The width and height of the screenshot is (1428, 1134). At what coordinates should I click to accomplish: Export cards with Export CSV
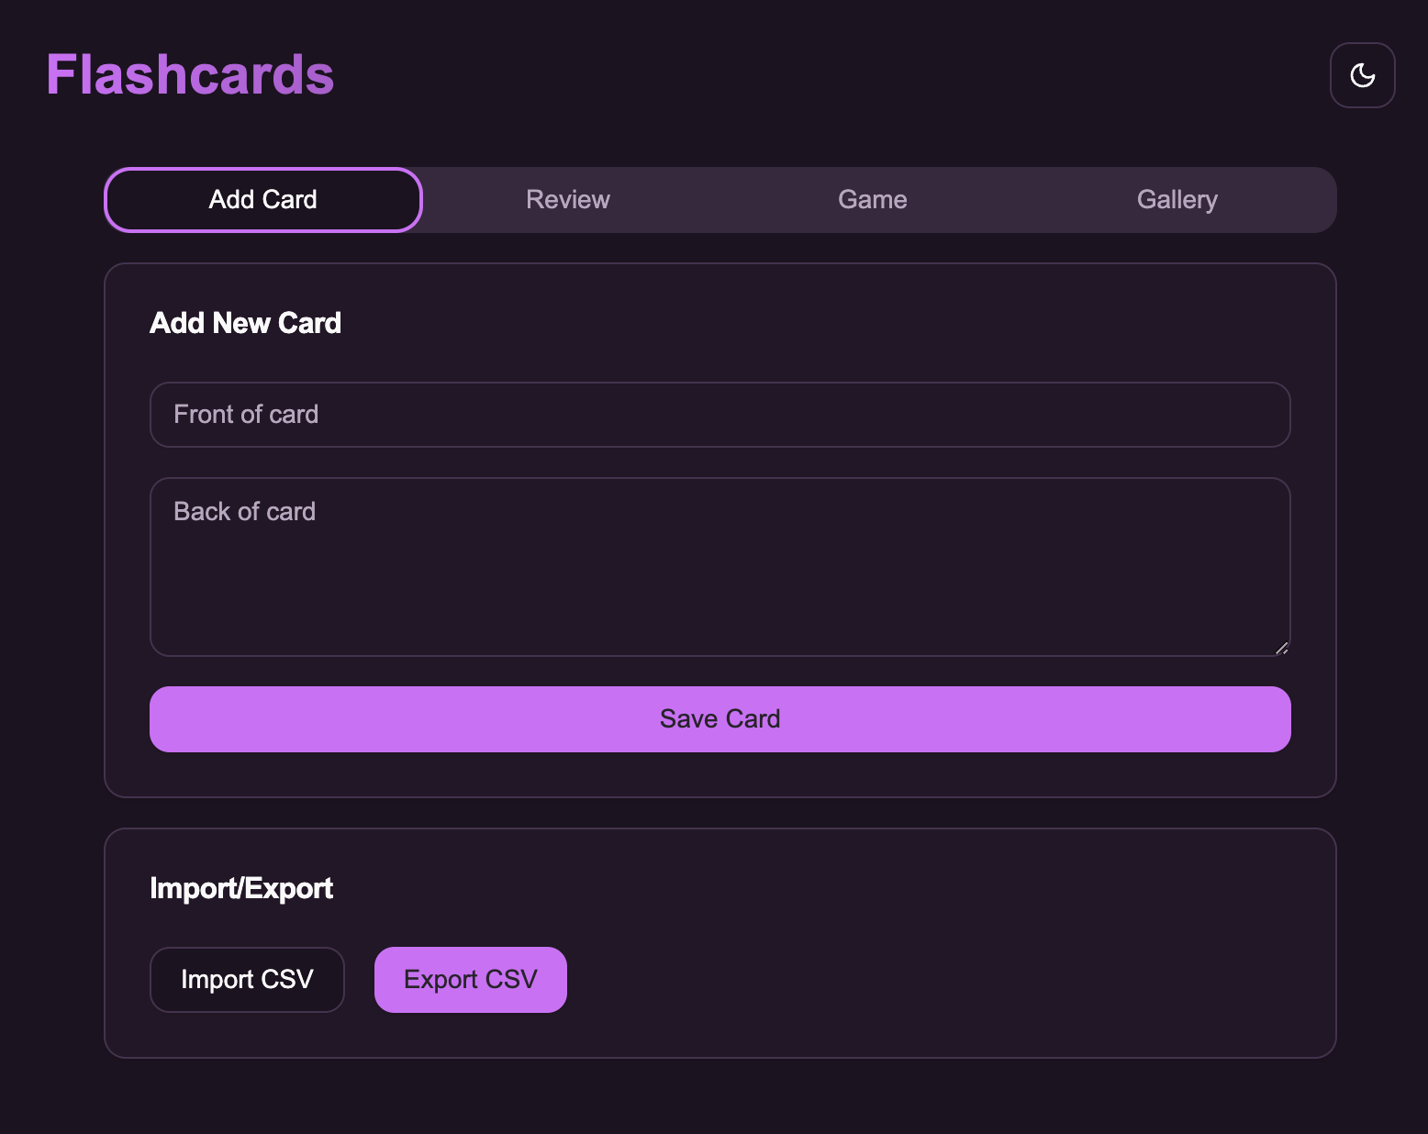[470, 980]
